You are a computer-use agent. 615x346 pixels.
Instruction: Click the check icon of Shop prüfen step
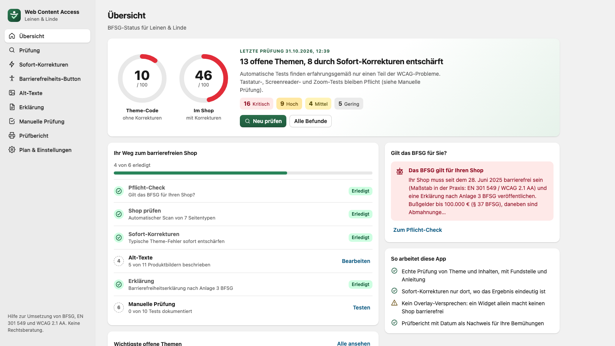(119, 214)
